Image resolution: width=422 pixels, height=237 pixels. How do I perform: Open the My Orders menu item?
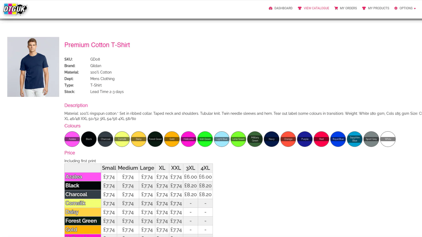pyautogui.click(x=348, y=8)
